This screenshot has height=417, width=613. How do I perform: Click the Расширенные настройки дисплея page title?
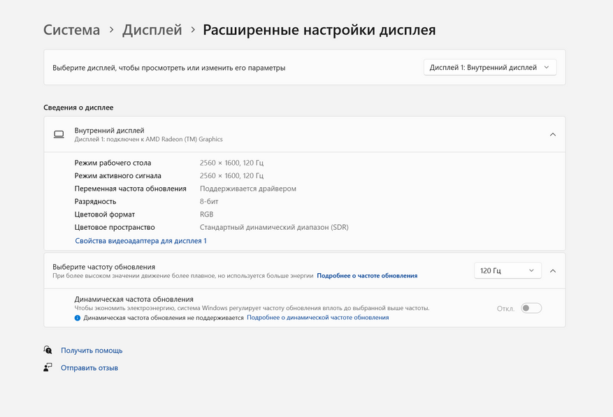point(319,30)
